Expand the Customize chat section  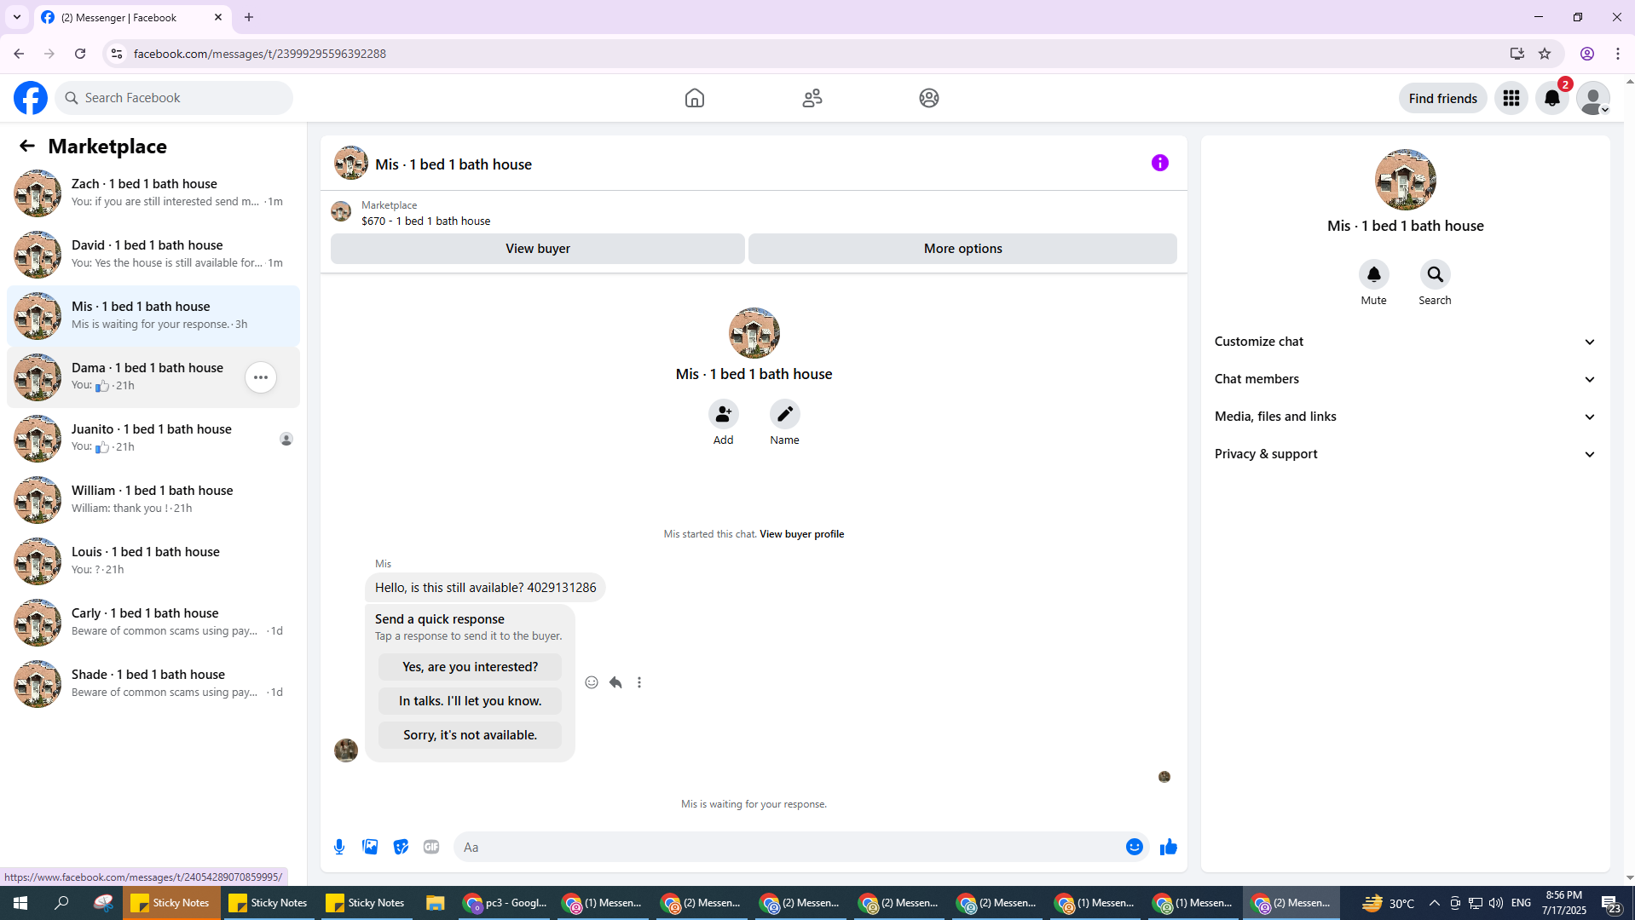[x=1405, y=342]
